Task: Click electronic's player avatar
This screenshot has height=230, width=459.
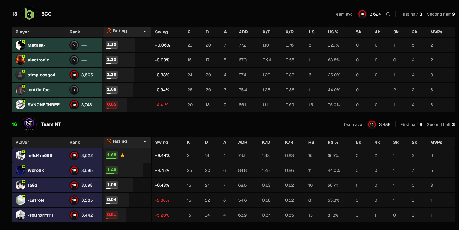Action: (x=20, y=60)
